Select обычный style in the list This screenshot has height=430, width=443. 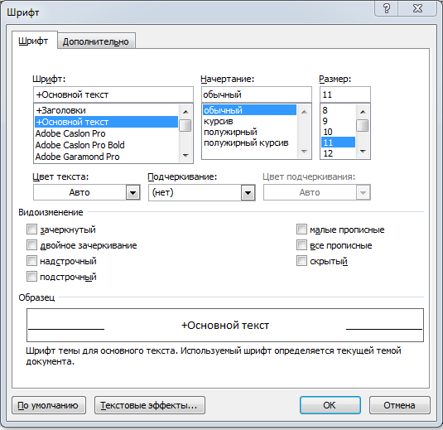pyautogui.click(x=249, y=110)
